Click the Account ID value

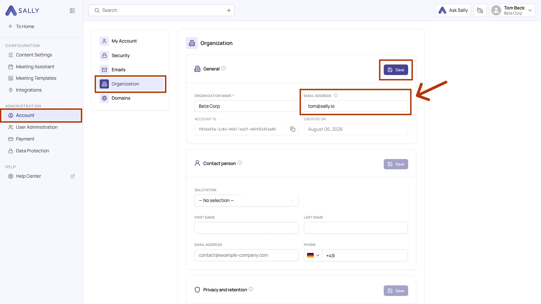click(237, 129)
